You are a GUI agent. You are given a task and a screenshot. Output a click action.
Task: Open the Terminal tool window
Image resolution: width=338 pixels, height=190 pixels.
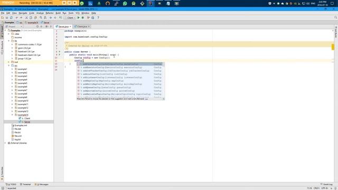click(25, 184)
